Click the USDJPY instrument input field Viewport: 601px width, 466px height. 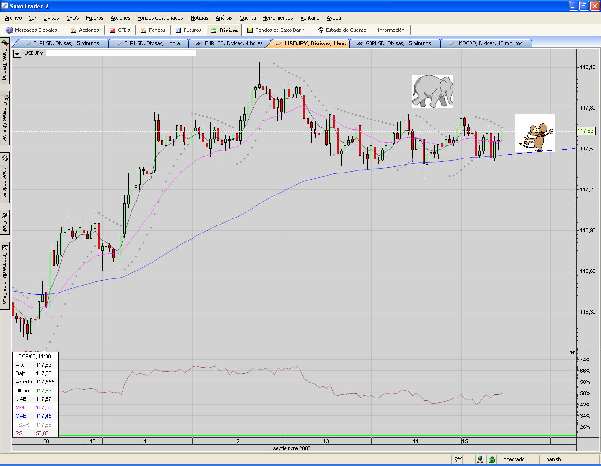[121, 53]
